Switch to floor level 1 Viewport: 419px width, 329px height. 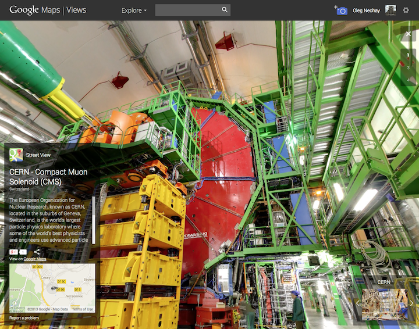pyautogui.click(x=408, y=55)
